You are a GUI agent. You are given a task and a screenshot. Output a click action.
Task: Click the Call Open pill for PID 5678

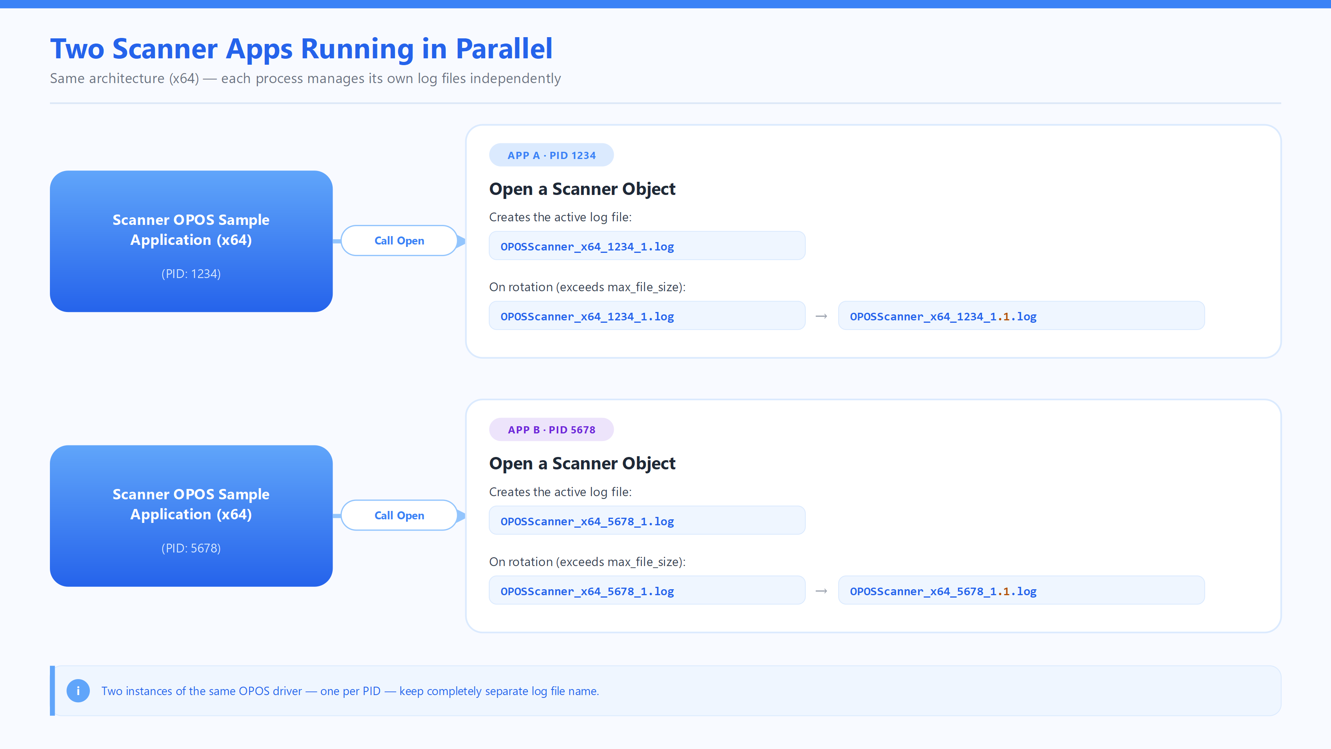pos(399,515)
